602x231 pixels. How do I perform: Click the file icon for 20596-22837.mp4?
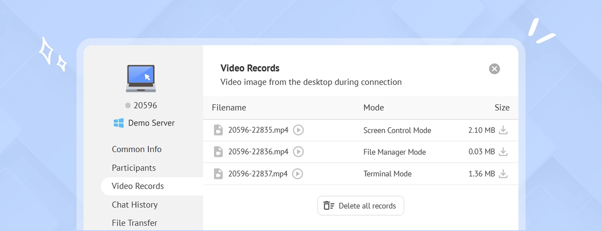(x=218, y=174)
